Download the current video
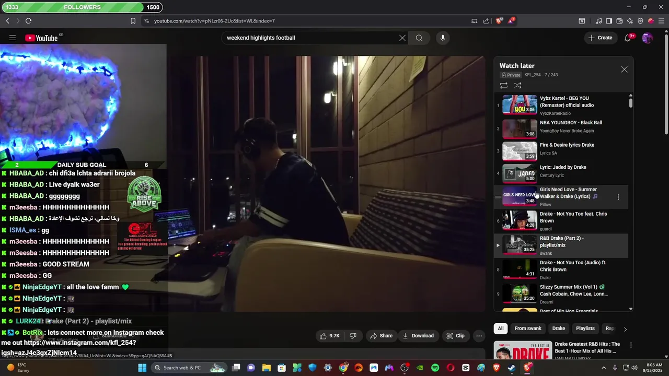The height and width of the screenshot is (376, 669). 418,336
